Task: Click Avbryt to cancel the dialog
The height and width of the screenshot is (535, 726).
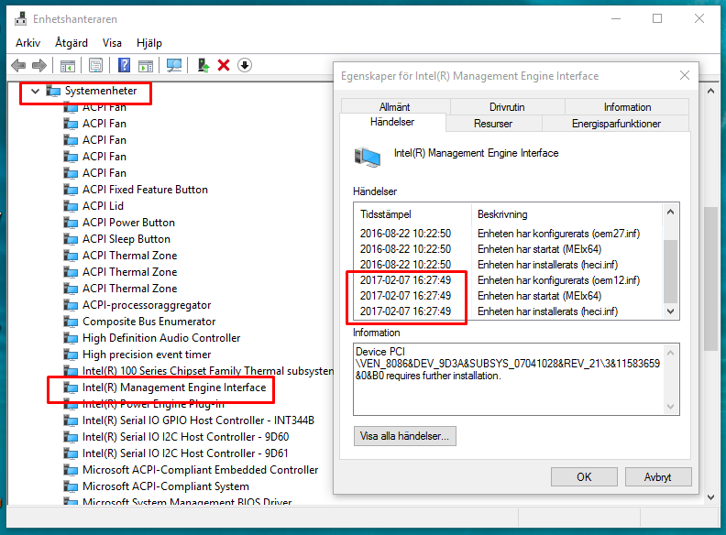Action: click(x=658, y=476)
